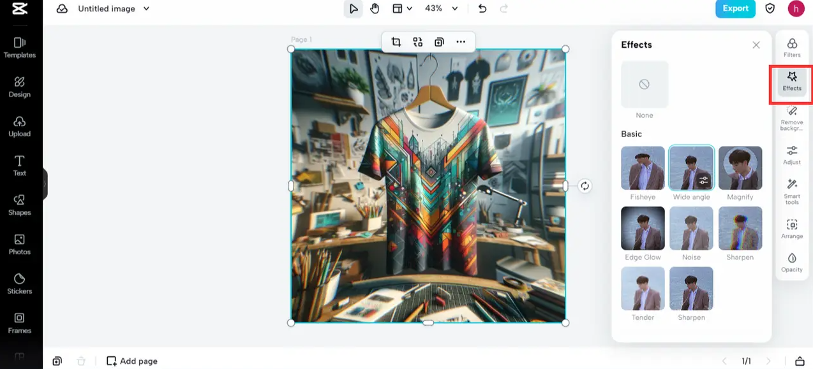The height and width of the screenshot is (369, 813).
Task: Open the Frames sidebar panel
Action: (x=20, y=324)
